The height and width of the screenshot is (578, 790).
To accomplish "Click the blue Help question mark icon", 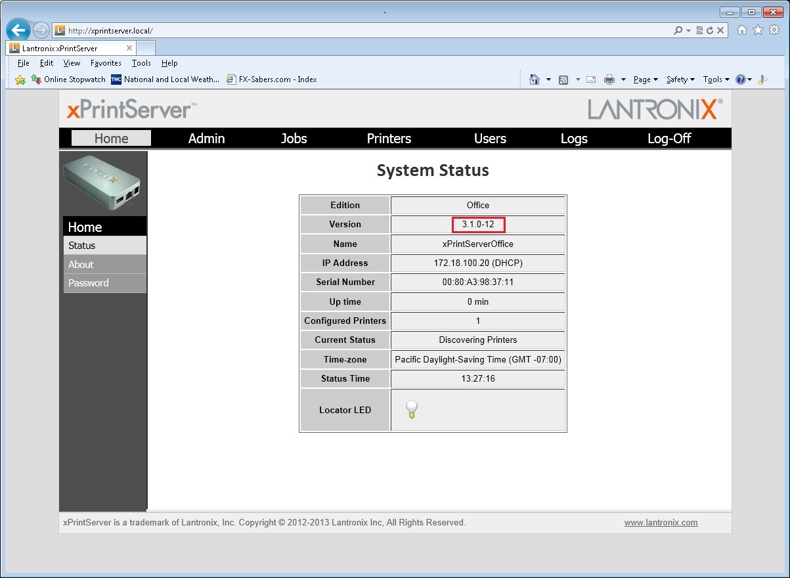I will click(x=740, y=79).
